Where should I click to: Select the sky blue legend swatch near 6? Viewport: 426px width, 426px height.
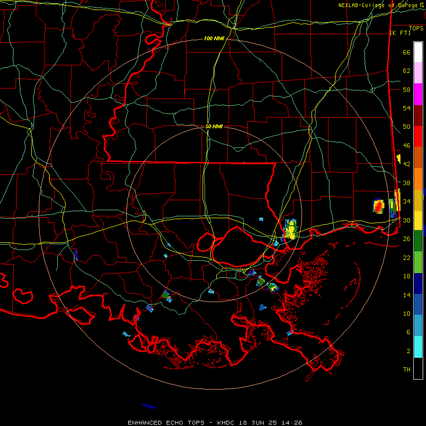pyautogui.click(x=418, y=326)
